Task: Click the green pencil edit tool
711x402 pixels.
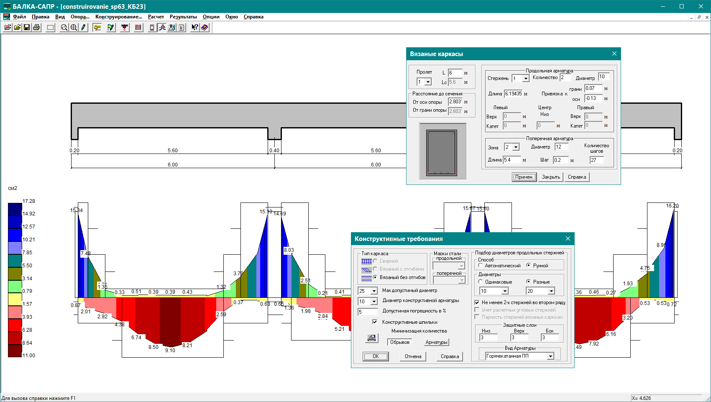Action: coord(84,28)
